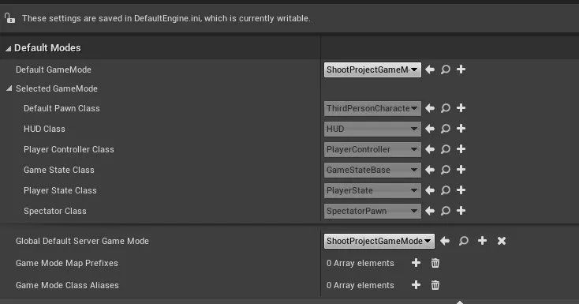Viewport: 579px width, 304px height.
Task: Collapse the Selected GameMode group
Action: pos(9,88)
